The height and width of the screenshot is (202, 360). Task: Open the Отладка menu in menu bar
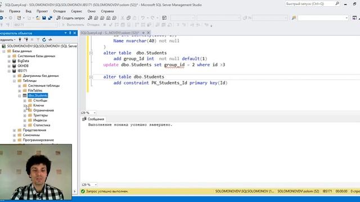click(60, 11)
